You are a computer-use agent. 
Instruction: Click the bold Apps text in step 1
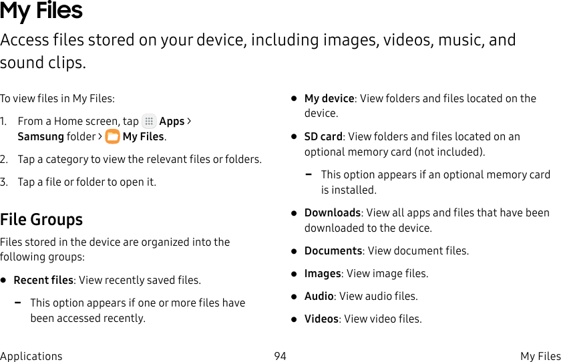point(172,122)
